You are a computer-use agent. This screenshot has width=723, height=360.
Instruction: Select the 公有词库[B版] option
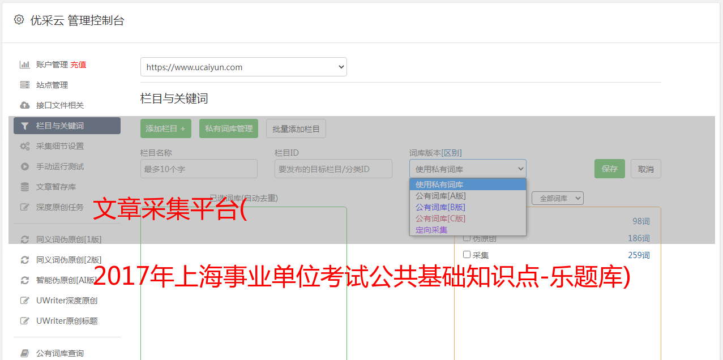pyautogui.click(x=468, y=207)
